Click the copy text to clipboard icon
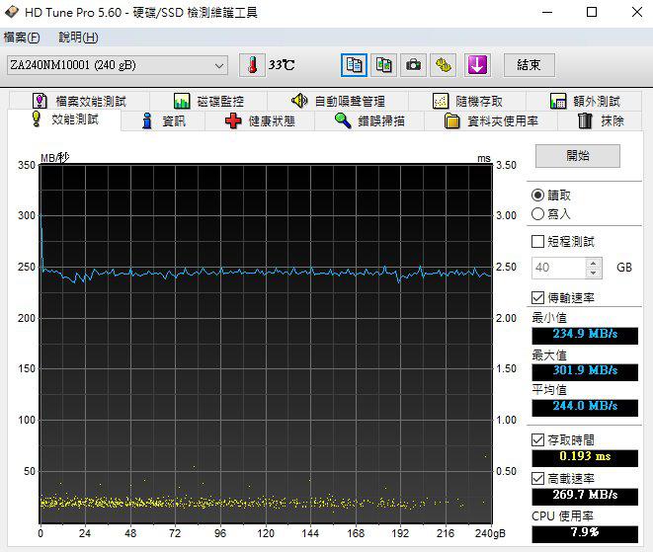This screenshot has width=653, height=552. coord(354,65)
